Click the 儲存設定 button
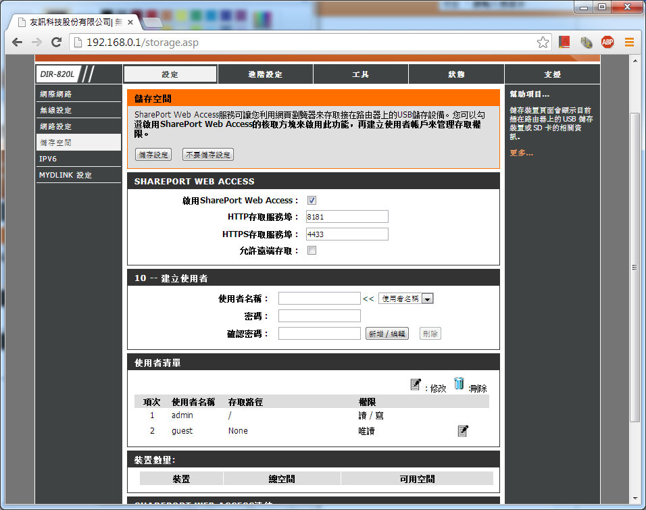The image size is (646, 510). [153, 155]
